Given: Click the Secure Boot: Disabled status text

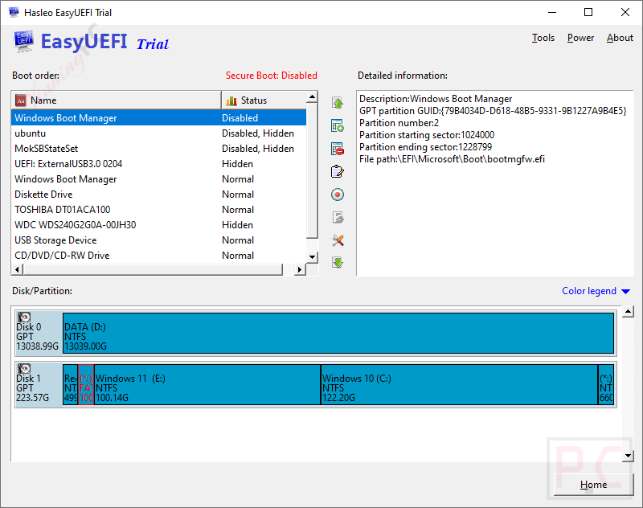Looking at the screenshot, I should (272, 75).
